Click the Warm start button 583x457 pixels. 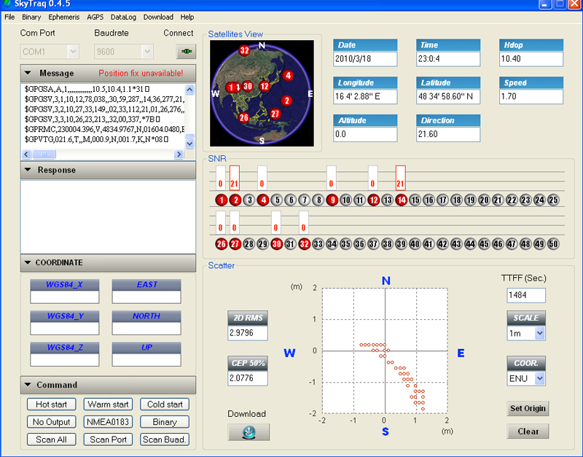(x=108, y=405)
